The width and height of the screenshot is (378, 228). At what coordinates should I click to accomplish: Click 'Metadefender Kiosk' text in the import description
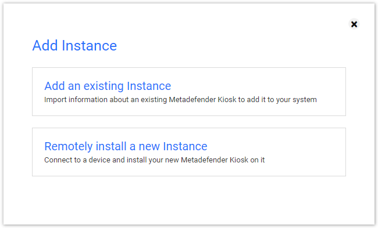(202, 100)
